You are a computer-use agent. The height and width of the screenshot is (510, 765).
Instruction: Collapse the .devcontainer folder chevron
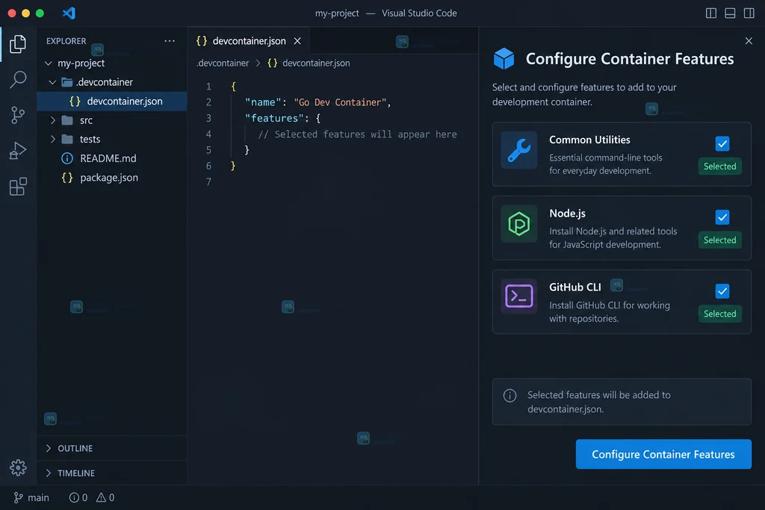[x=52, y=82]
